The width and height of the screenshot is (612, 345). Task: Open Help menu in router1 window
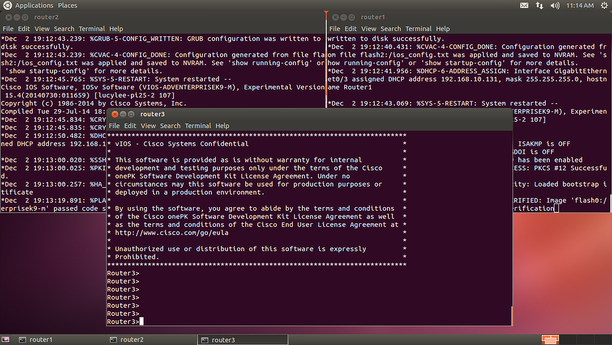pyautogui.click(x=443, y=29)
